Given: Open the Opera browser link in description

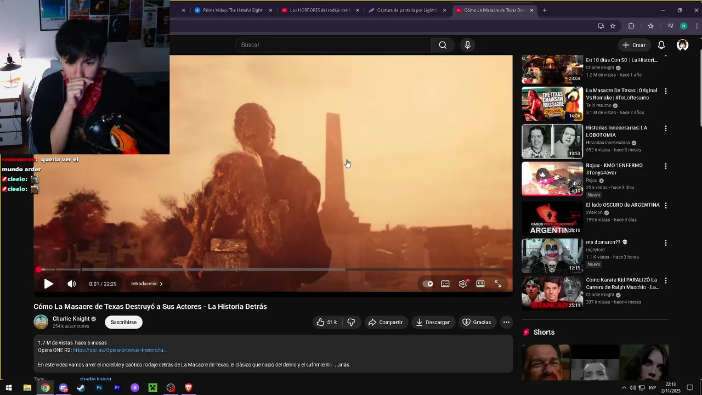Looking at the screenshot, I should click(x=120, y=350).
